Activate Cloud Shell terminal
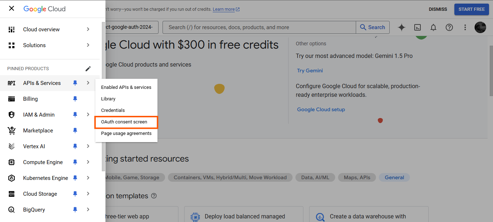493x222 pixels. [x=417, y=27]
